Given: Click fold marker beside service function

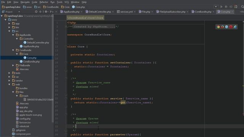Looking at the screenshot, I should point(66,99).
